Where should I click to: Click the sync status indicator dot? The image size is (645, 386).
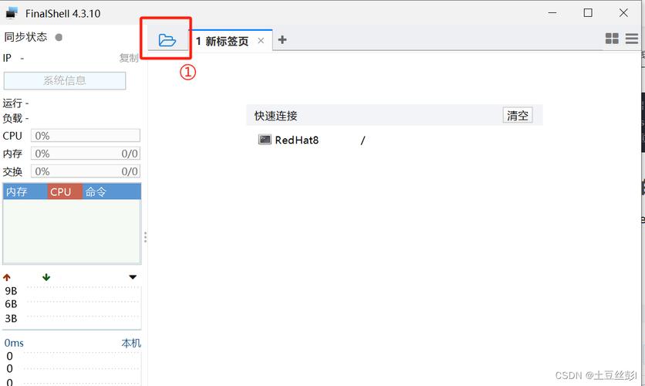[x=59, y=38]
